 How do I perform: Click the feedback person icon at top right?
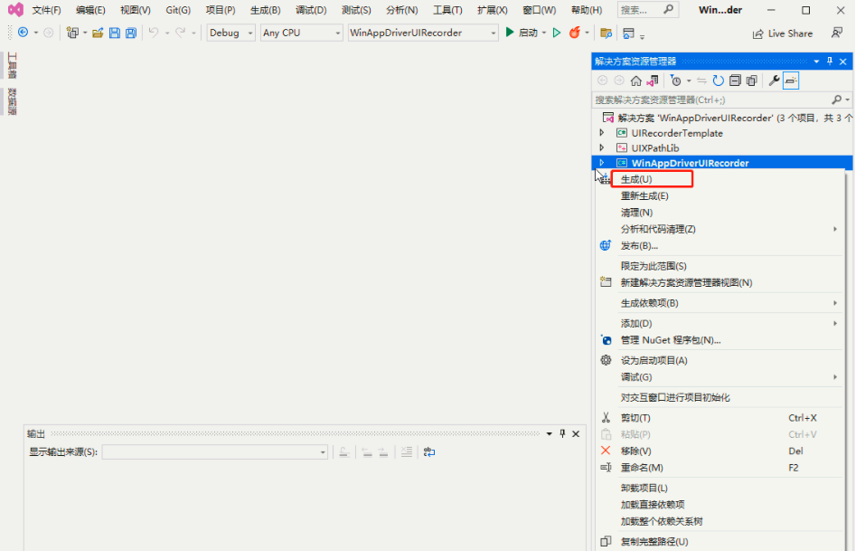coord(837,33)
